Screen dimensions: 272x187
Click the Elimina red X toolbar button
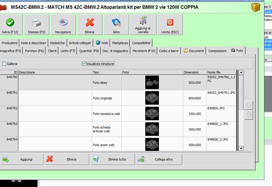pyautogui.click(x=90, y=24)
